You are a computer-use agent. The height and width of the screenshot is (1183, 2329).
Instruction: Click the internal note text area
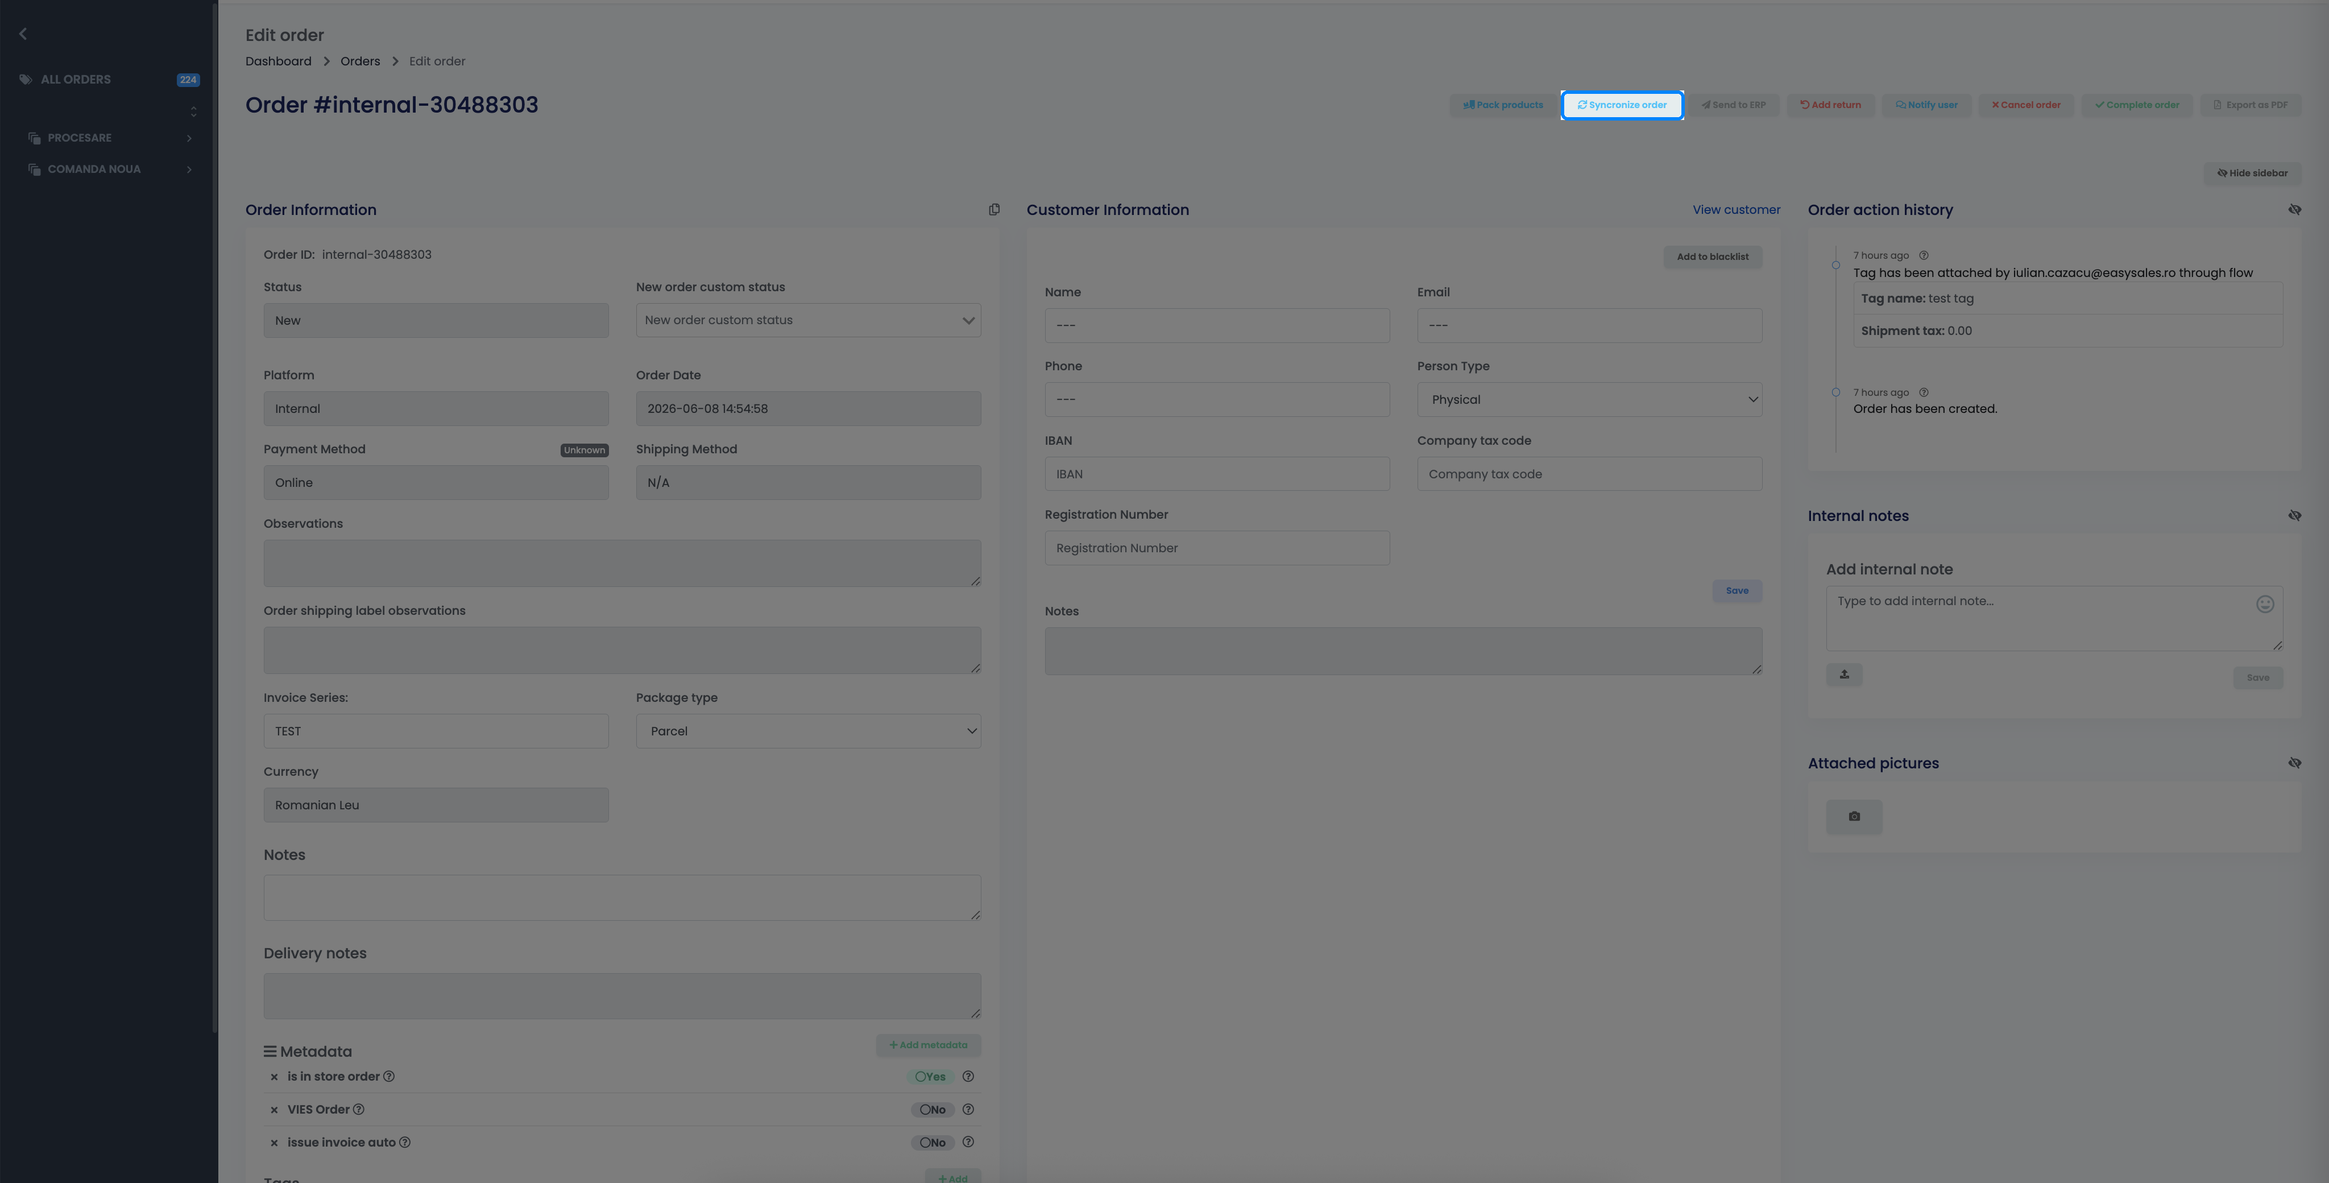(2054, 619)
